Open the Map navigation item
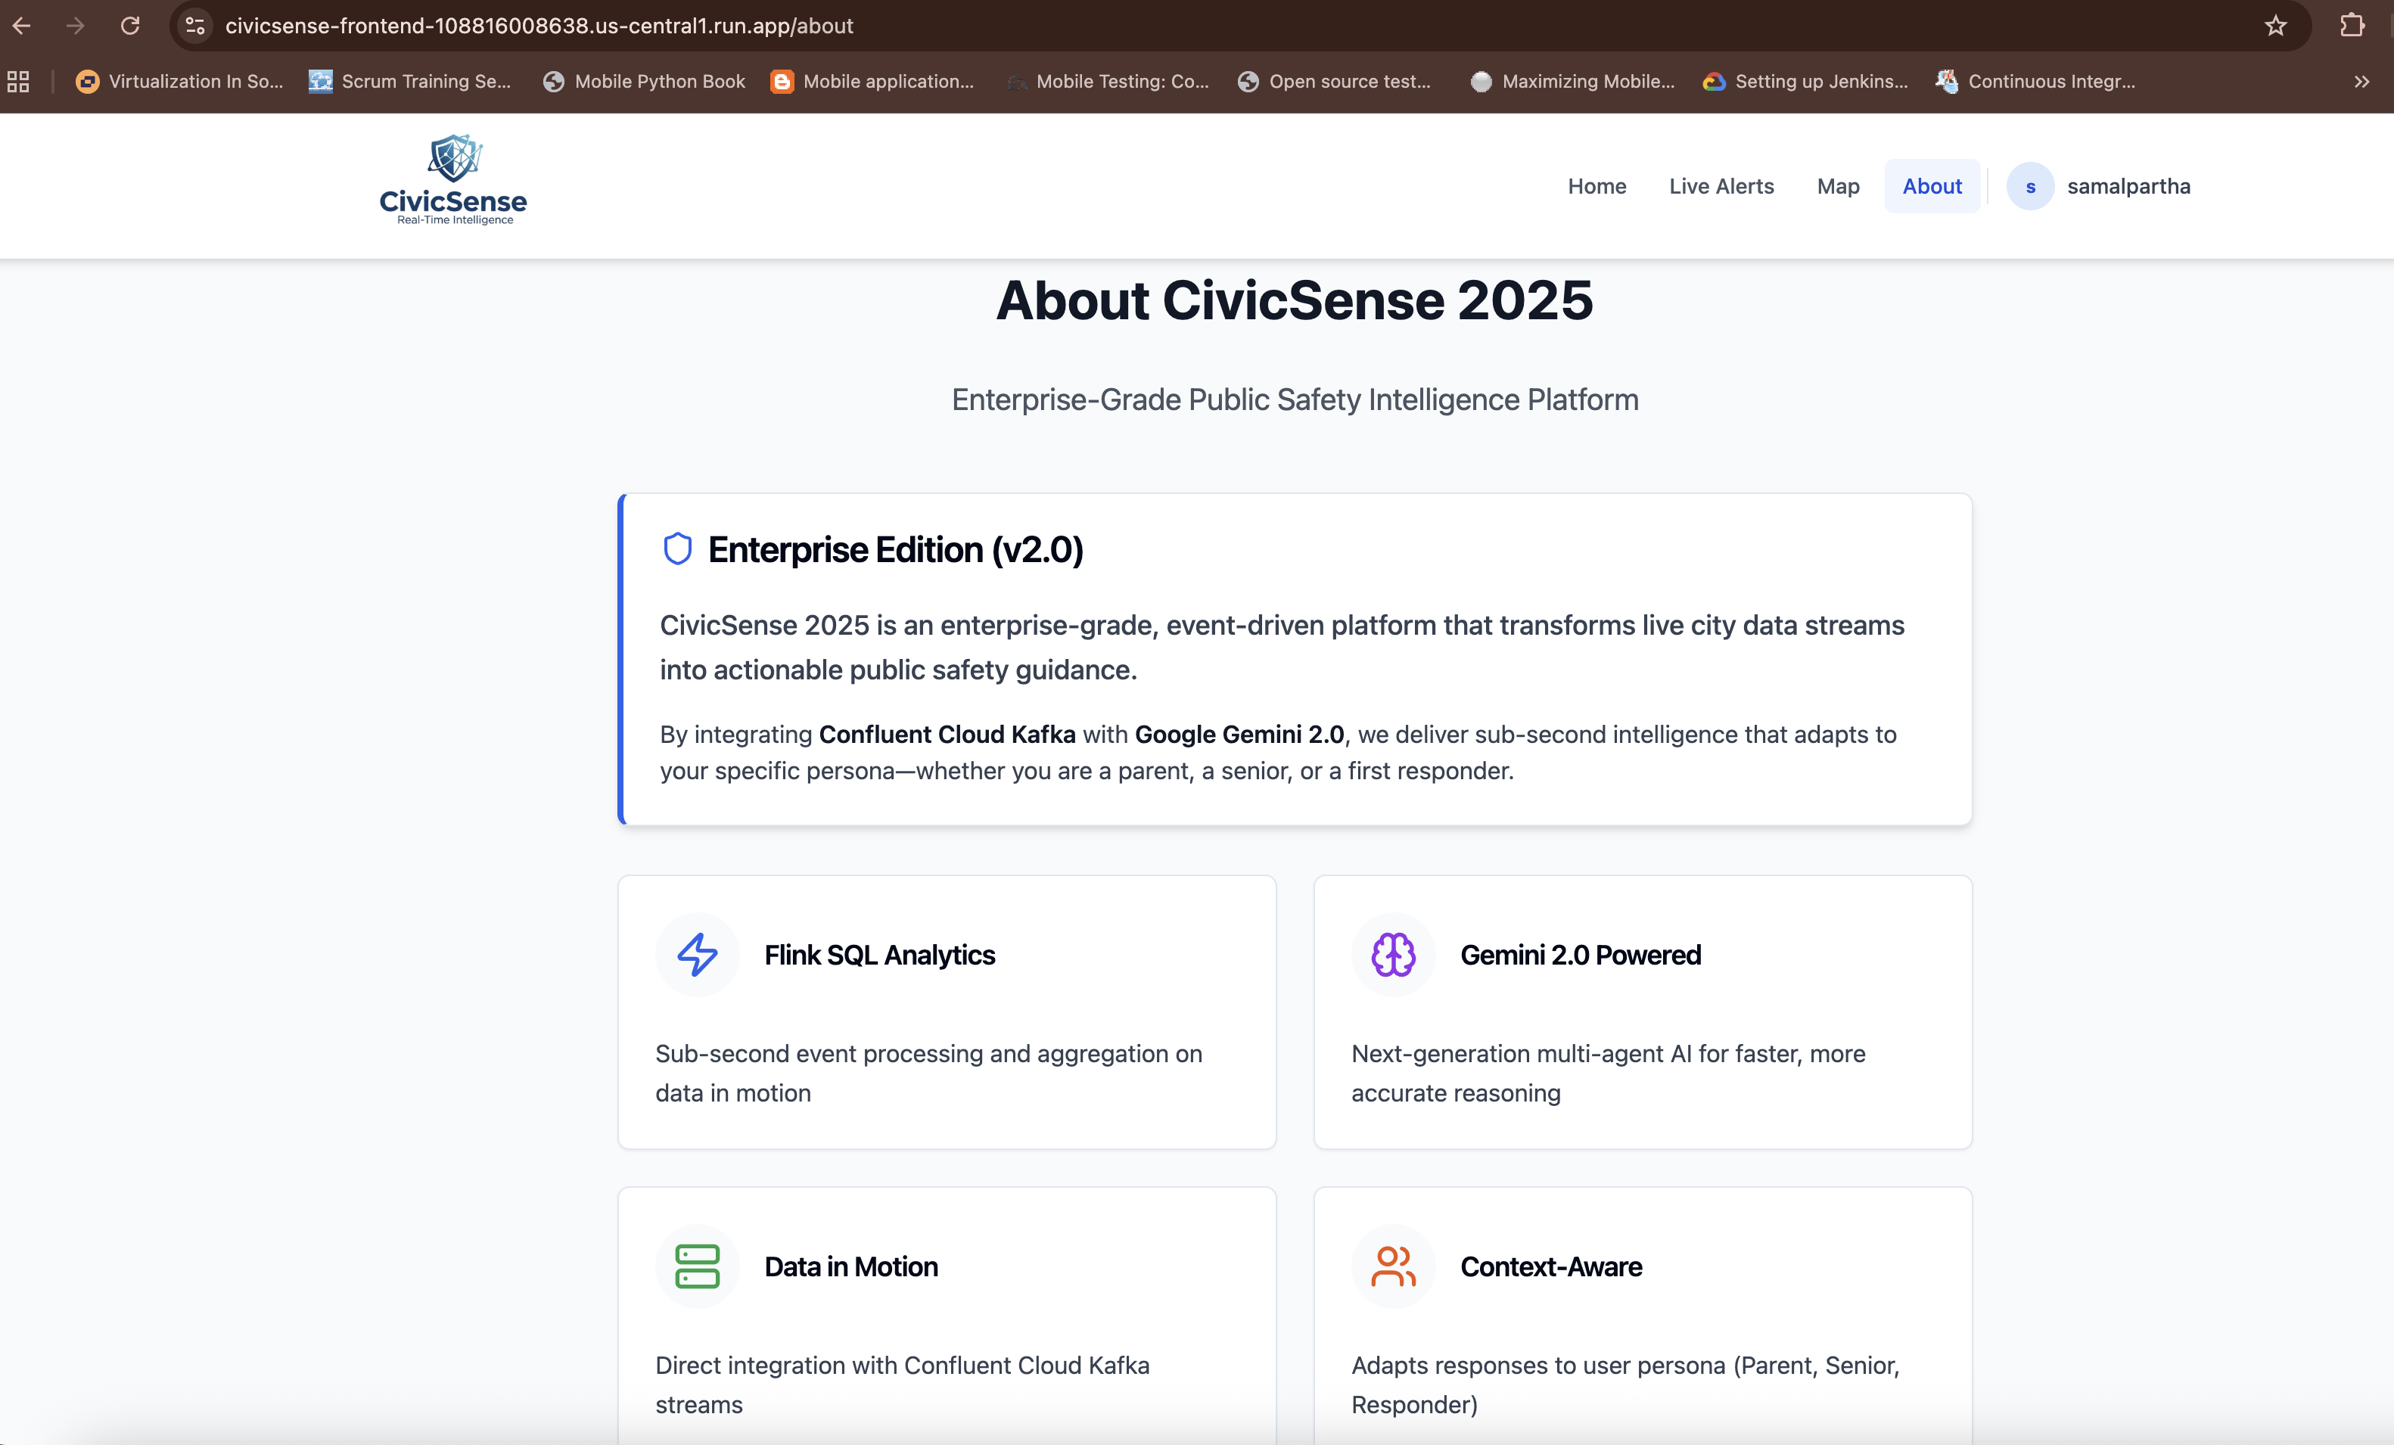This screenshot has height=1445, width=2394. [x=1837, y=187]
